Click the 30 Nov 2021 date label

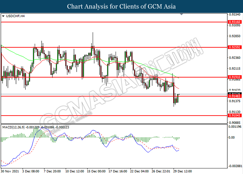pos(10,171)
